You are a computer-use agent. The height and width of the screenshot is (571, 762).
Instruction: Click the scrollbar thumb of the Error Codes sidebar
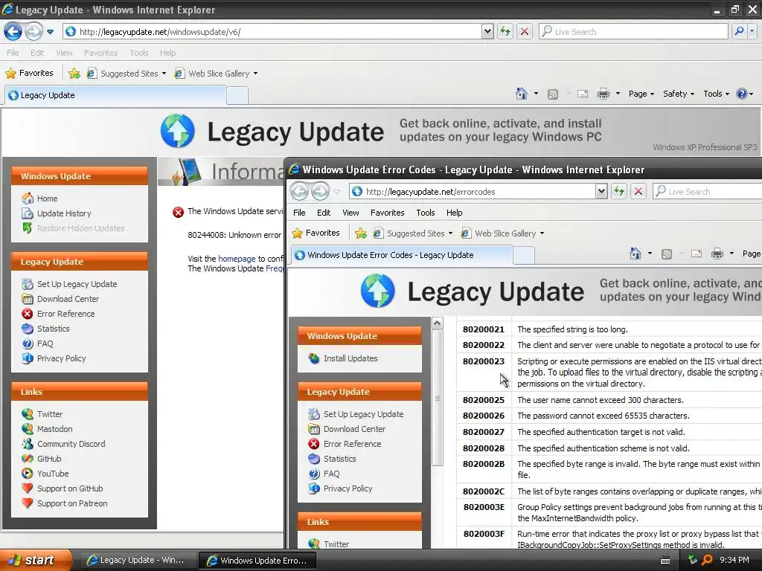tap(438, 398)
